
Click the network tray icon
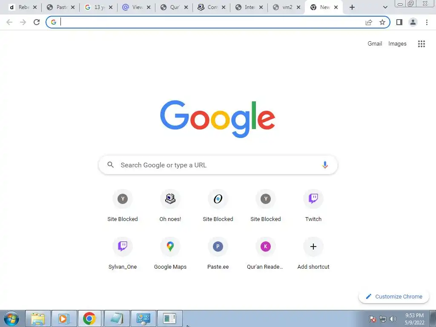(x=383, y=319)
